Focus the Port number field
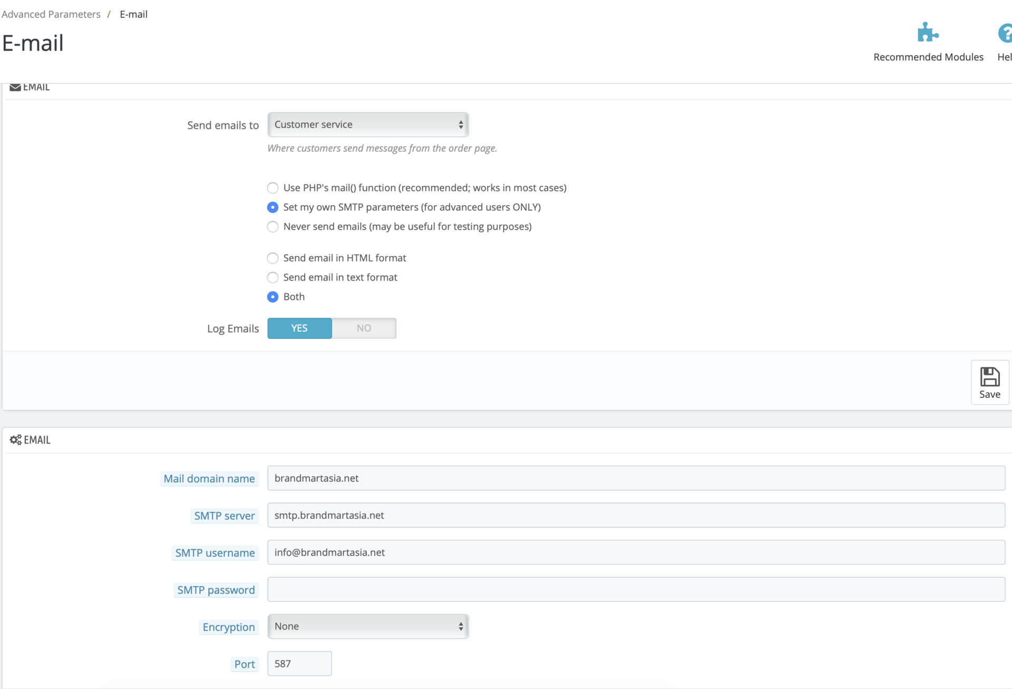 pos(299,664)
